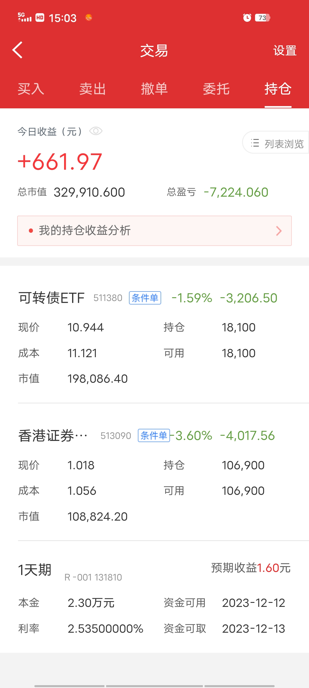
Task: Tap the back arrow icon
Action: point(18,50)
